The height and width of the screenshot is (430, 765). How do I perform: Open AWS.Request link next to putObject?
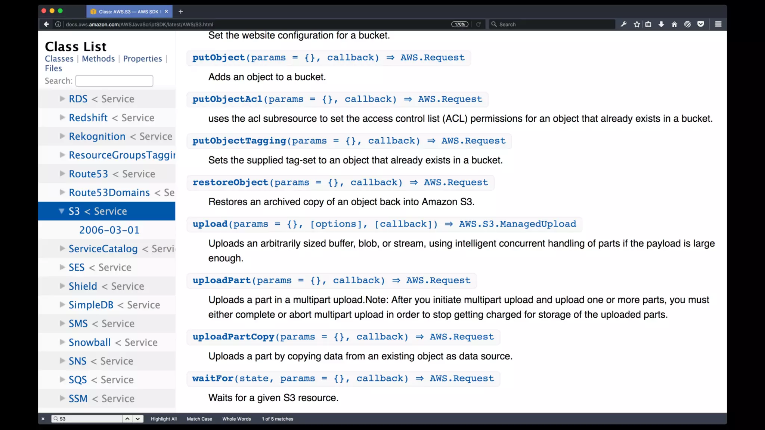pyautogui.click(x=433, y=57)
